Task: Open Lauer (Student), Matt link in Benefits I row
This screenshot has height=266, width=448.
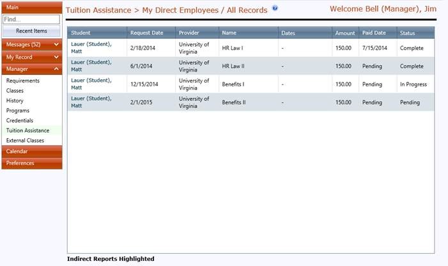Action: [x=91, y=84]
